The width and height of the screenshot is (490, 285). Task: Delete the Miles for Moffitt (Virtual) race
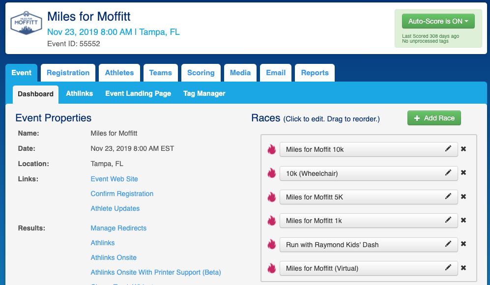pyautogui.click(x=463, y=268)
